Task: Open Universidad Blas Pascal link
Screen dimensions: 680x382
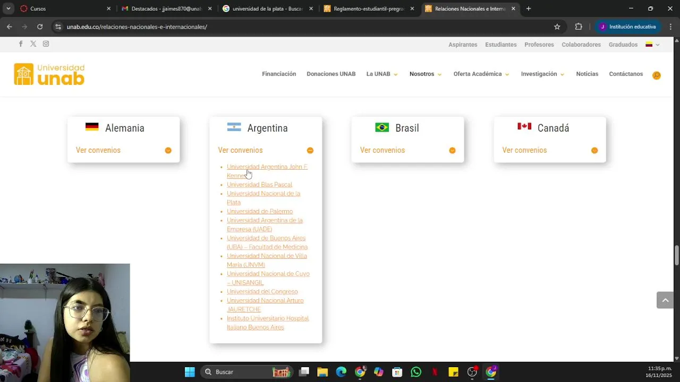Action: 259,185
